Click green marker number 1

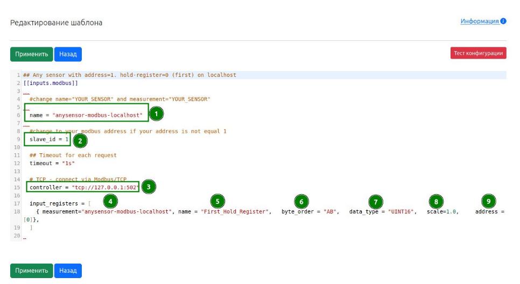point(156,114)
